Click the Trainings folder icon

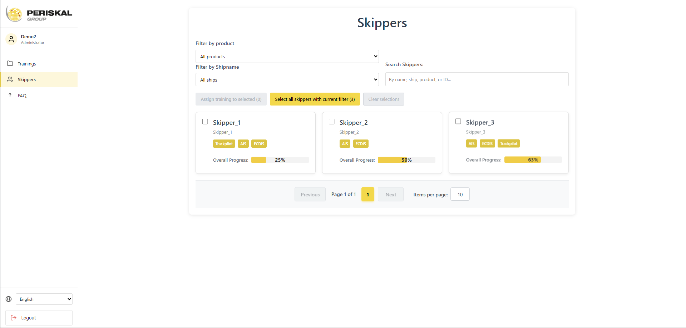pyautogui.click(x=10, y=63)
